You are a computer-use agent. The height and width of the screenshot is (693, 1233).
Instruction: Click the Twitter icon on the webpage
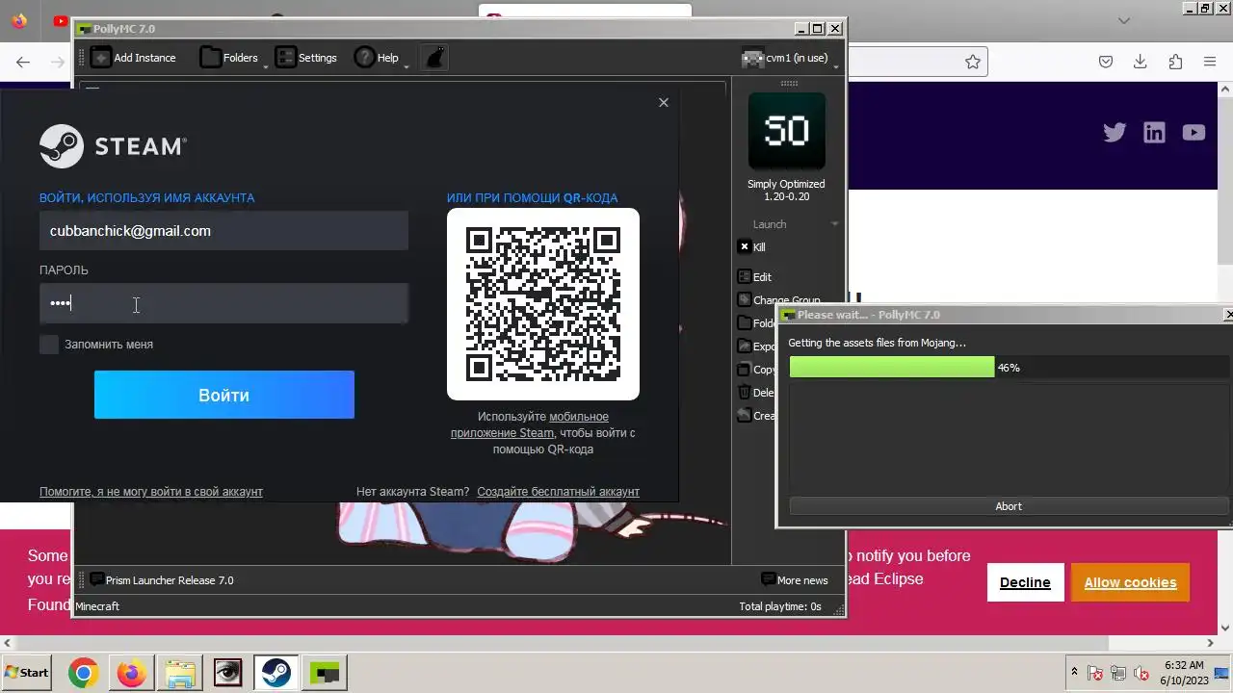click(1115, 133)
